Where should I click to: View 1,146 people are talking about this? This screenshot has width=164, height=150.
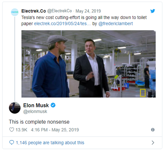[50, 143]
